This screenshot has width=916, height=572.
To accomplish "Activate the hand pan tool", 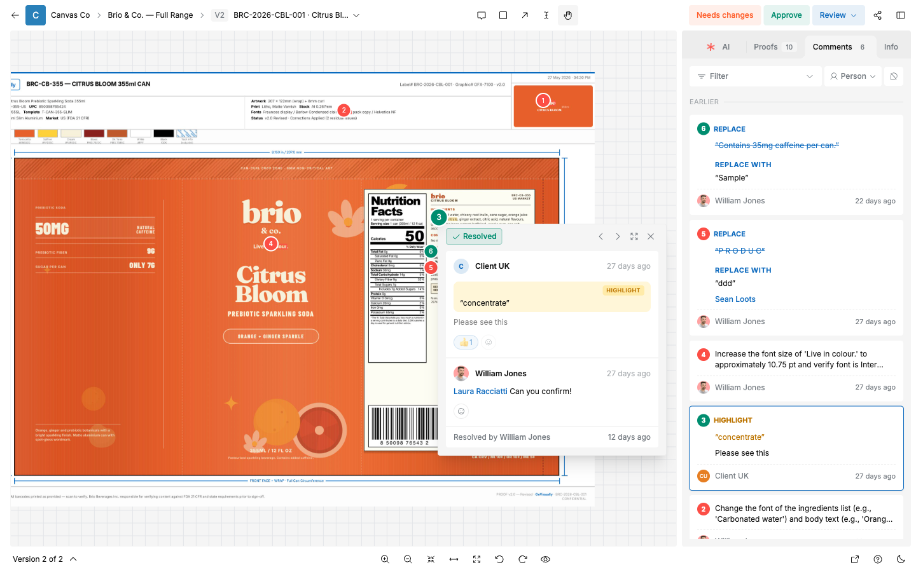I will pos(568,15).
